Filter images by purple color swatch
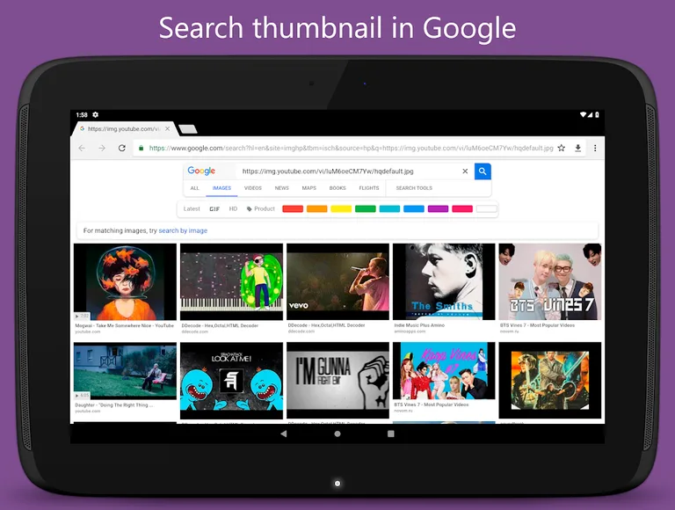Image resolution: width=675 pixels, height=510 pixels. click(x=438, y=209)
